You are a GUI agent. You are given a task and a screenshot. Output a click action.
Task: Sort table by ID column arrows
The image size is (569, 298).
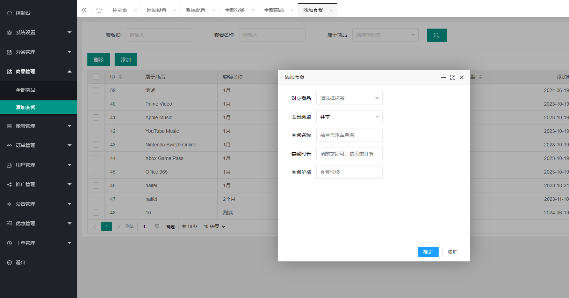120,77
